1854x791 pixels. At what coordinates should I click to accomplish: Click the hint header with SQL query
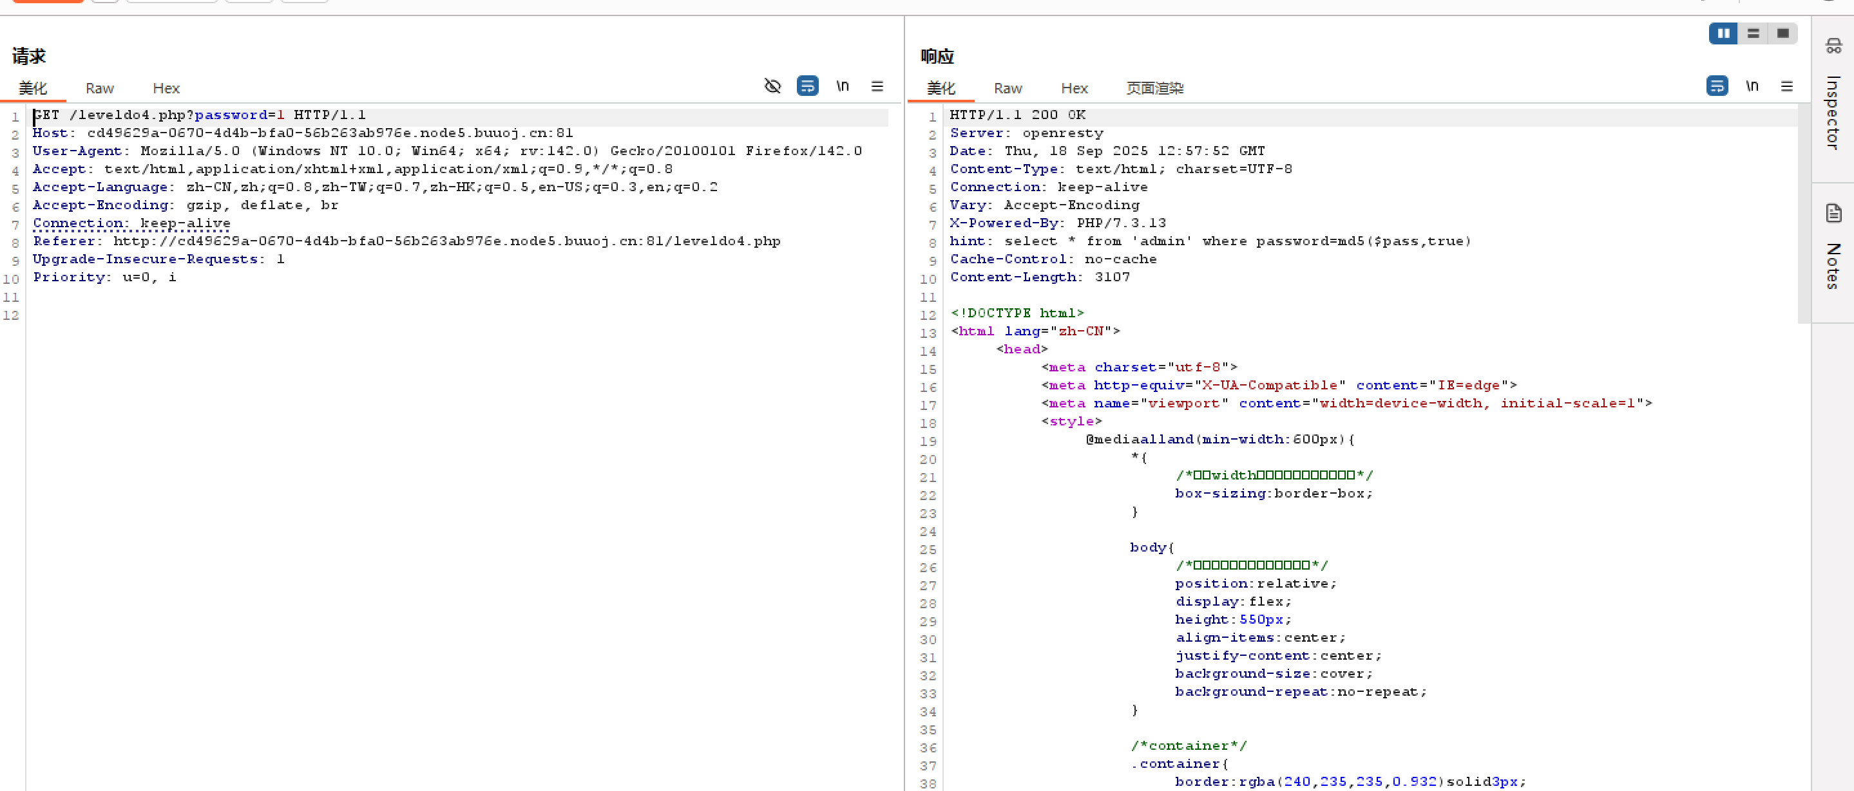click(x=1210, y=241)
